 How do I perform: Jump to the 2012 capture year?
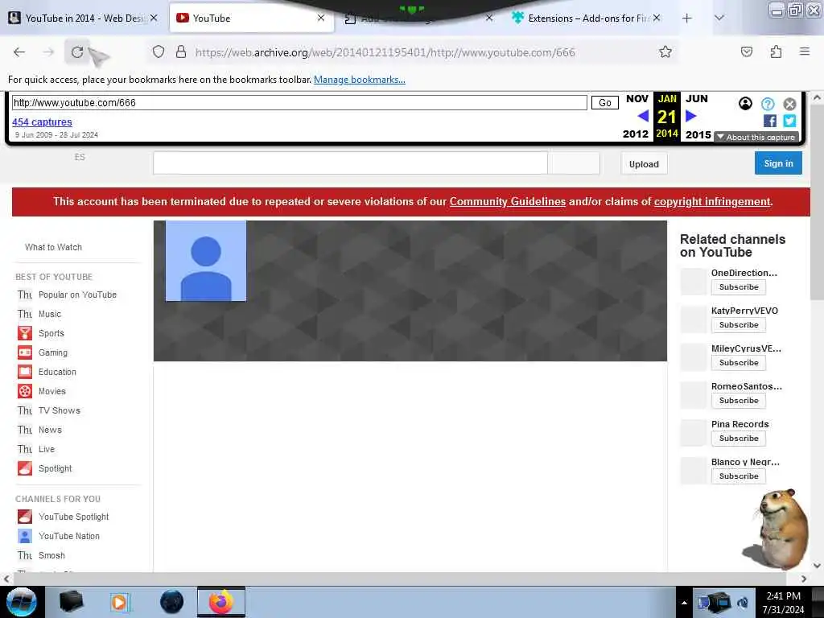(x=636, y=134)
